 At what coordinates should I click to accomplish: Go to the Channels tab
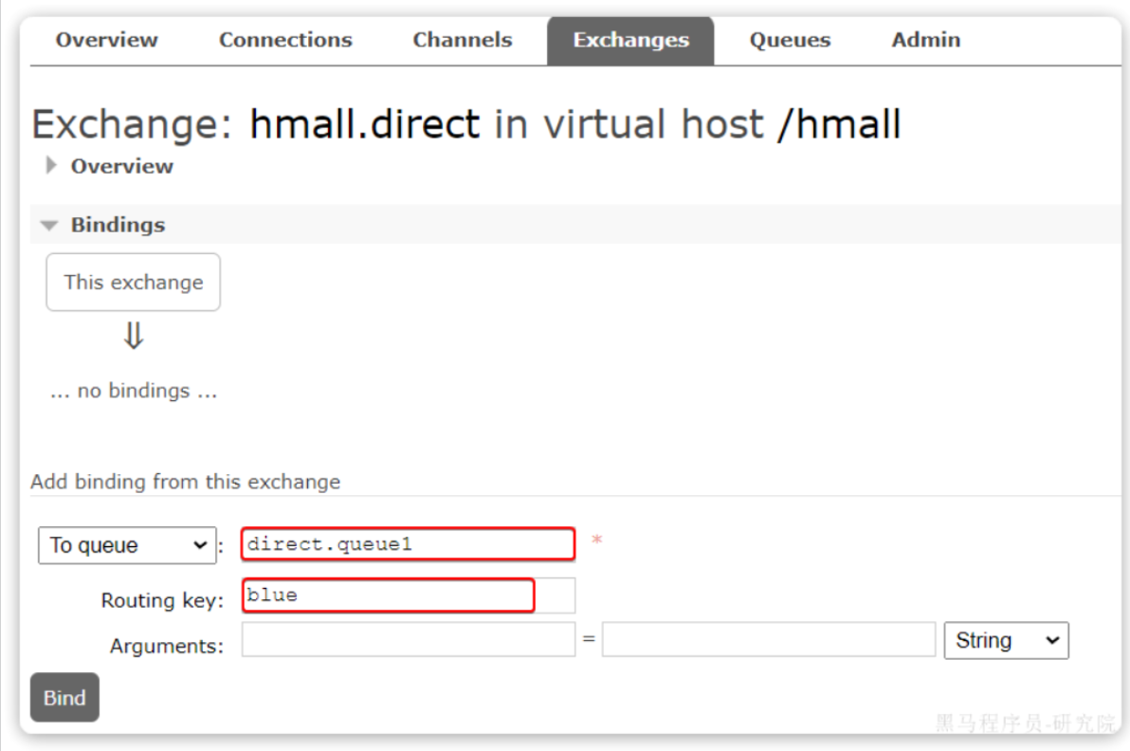(462, 40)
